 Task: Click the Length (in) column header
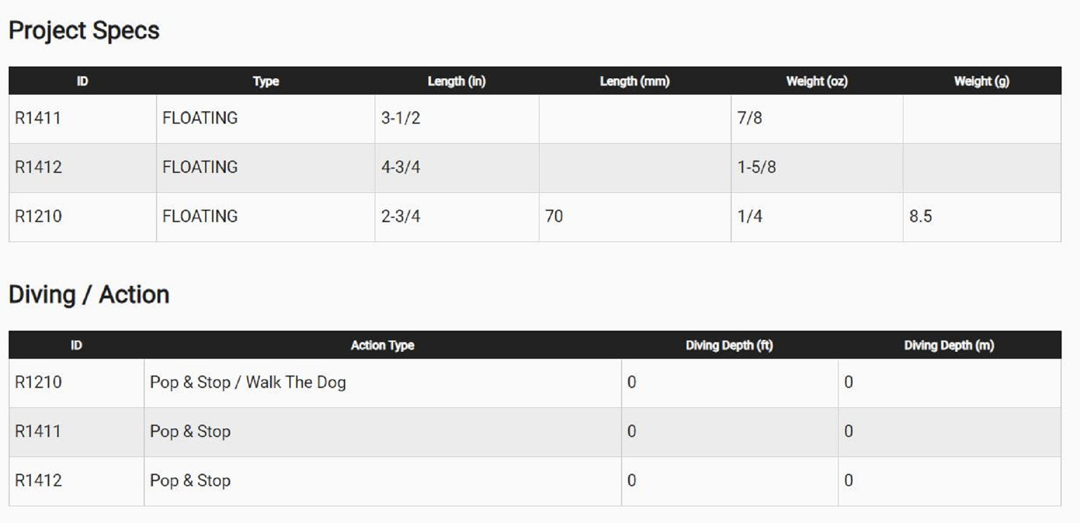tap(456, 81)
